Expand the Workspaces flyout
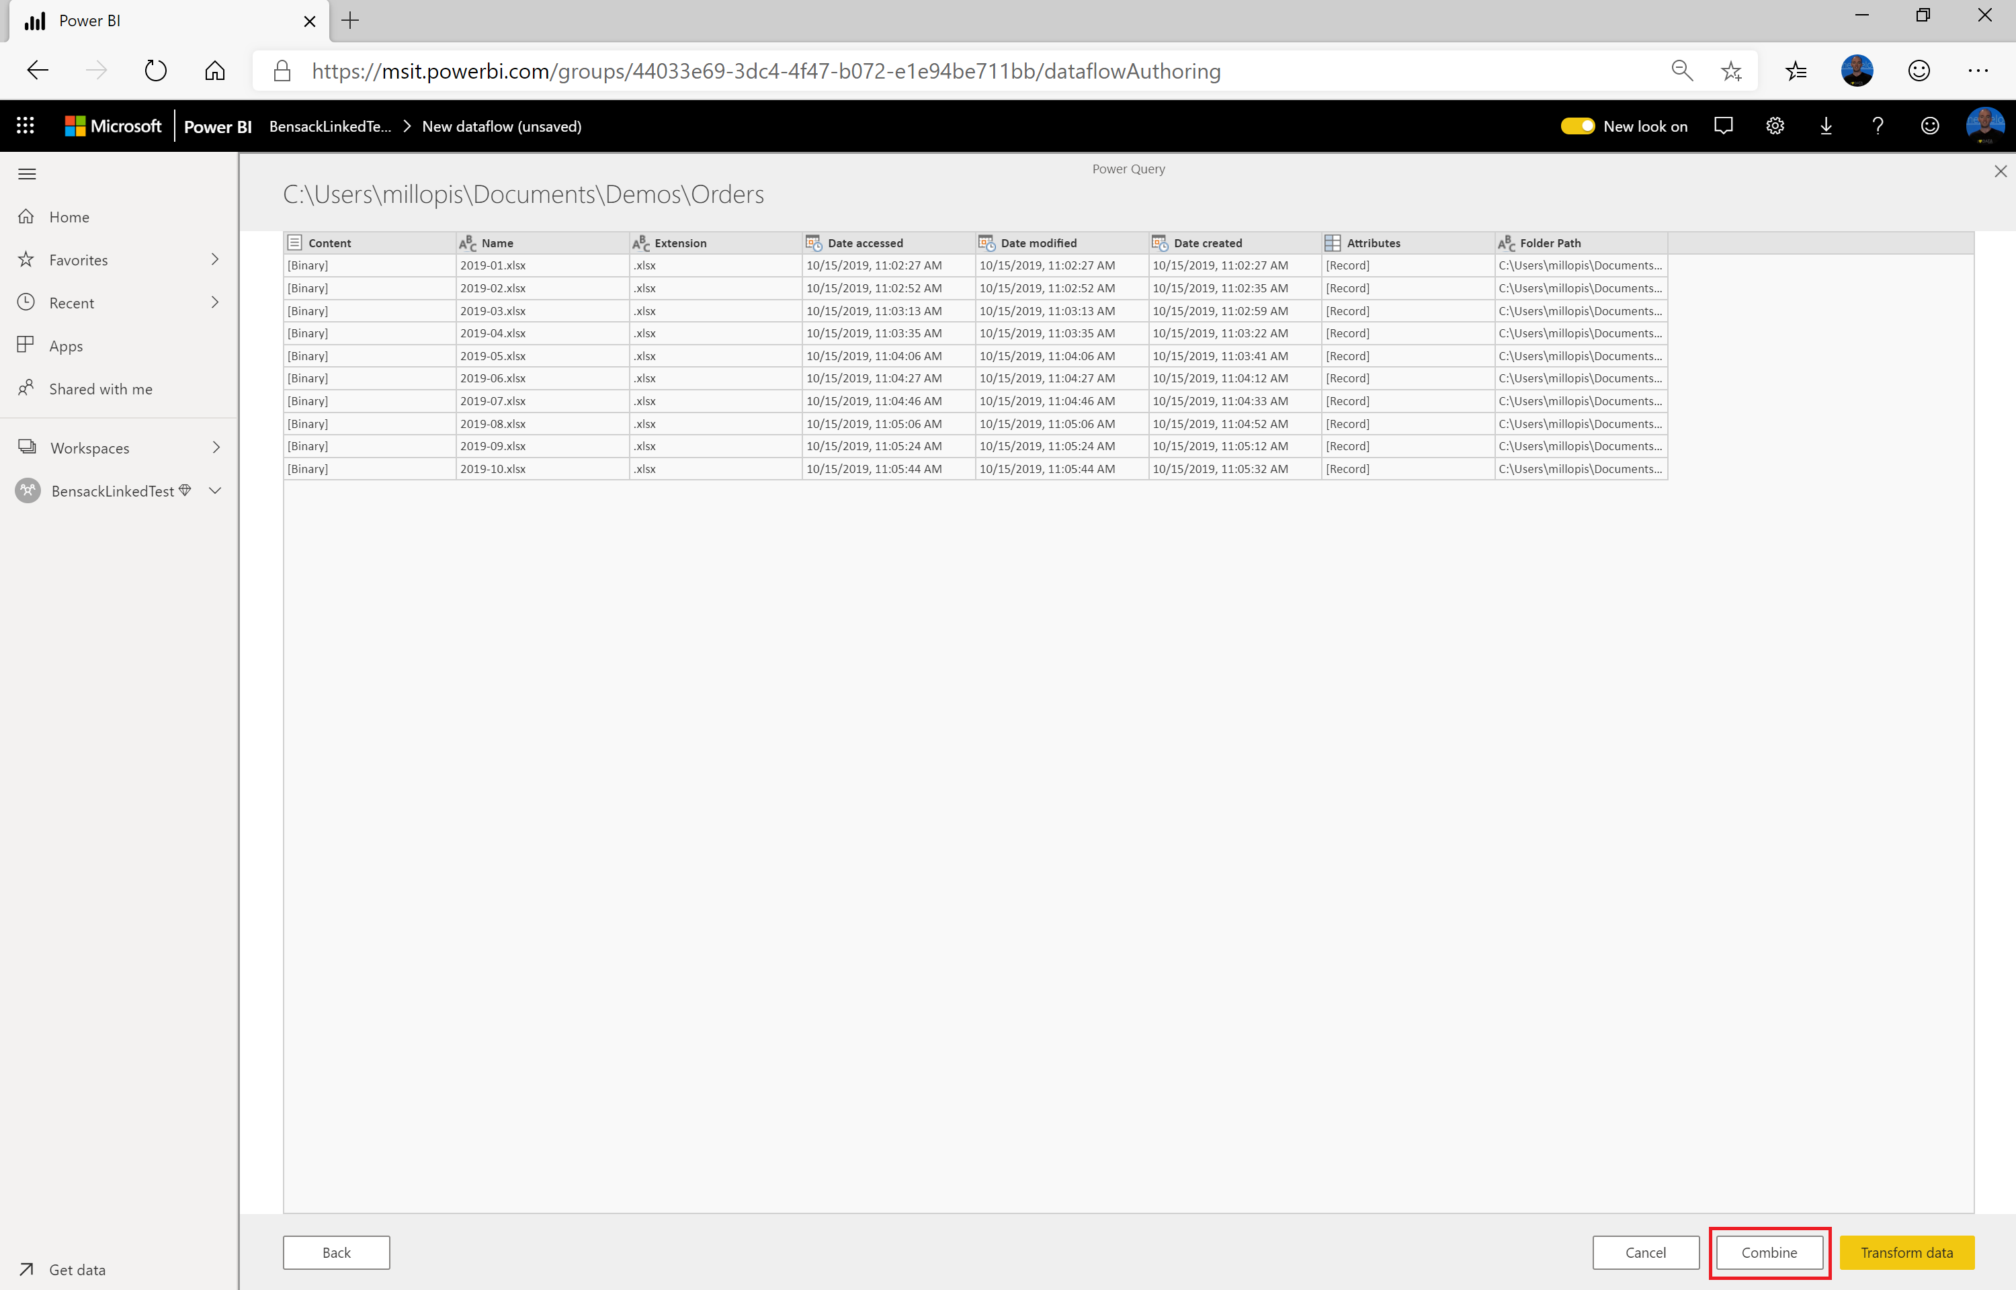This screenshot has width=2016, height=1290. (x=215, y=447)
